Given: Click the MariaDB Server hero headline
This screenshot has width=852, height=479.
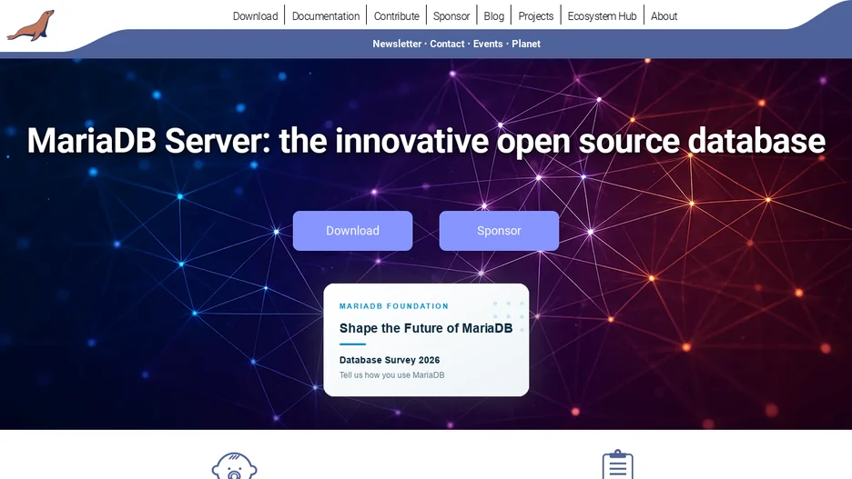Looking at the screenshot, I should point(426,141).
